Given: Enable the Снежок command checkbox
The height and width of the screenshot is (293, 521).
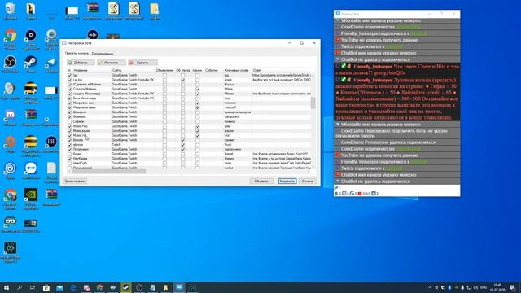Looking at the screenshot, I should click(69, 121).
